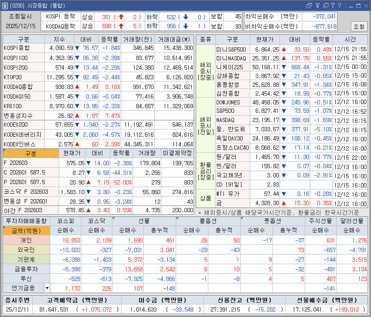Click the 기관계 investor row label
This screenshot has height=317, width=371.
coord(26,260)
